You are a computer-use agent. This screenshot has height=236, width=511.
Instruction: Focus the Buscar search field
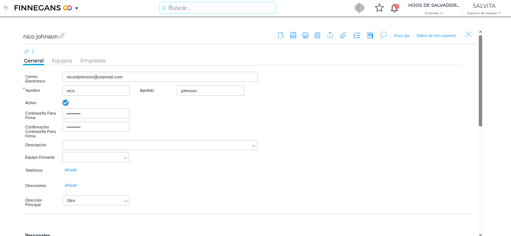coord(218,8)
